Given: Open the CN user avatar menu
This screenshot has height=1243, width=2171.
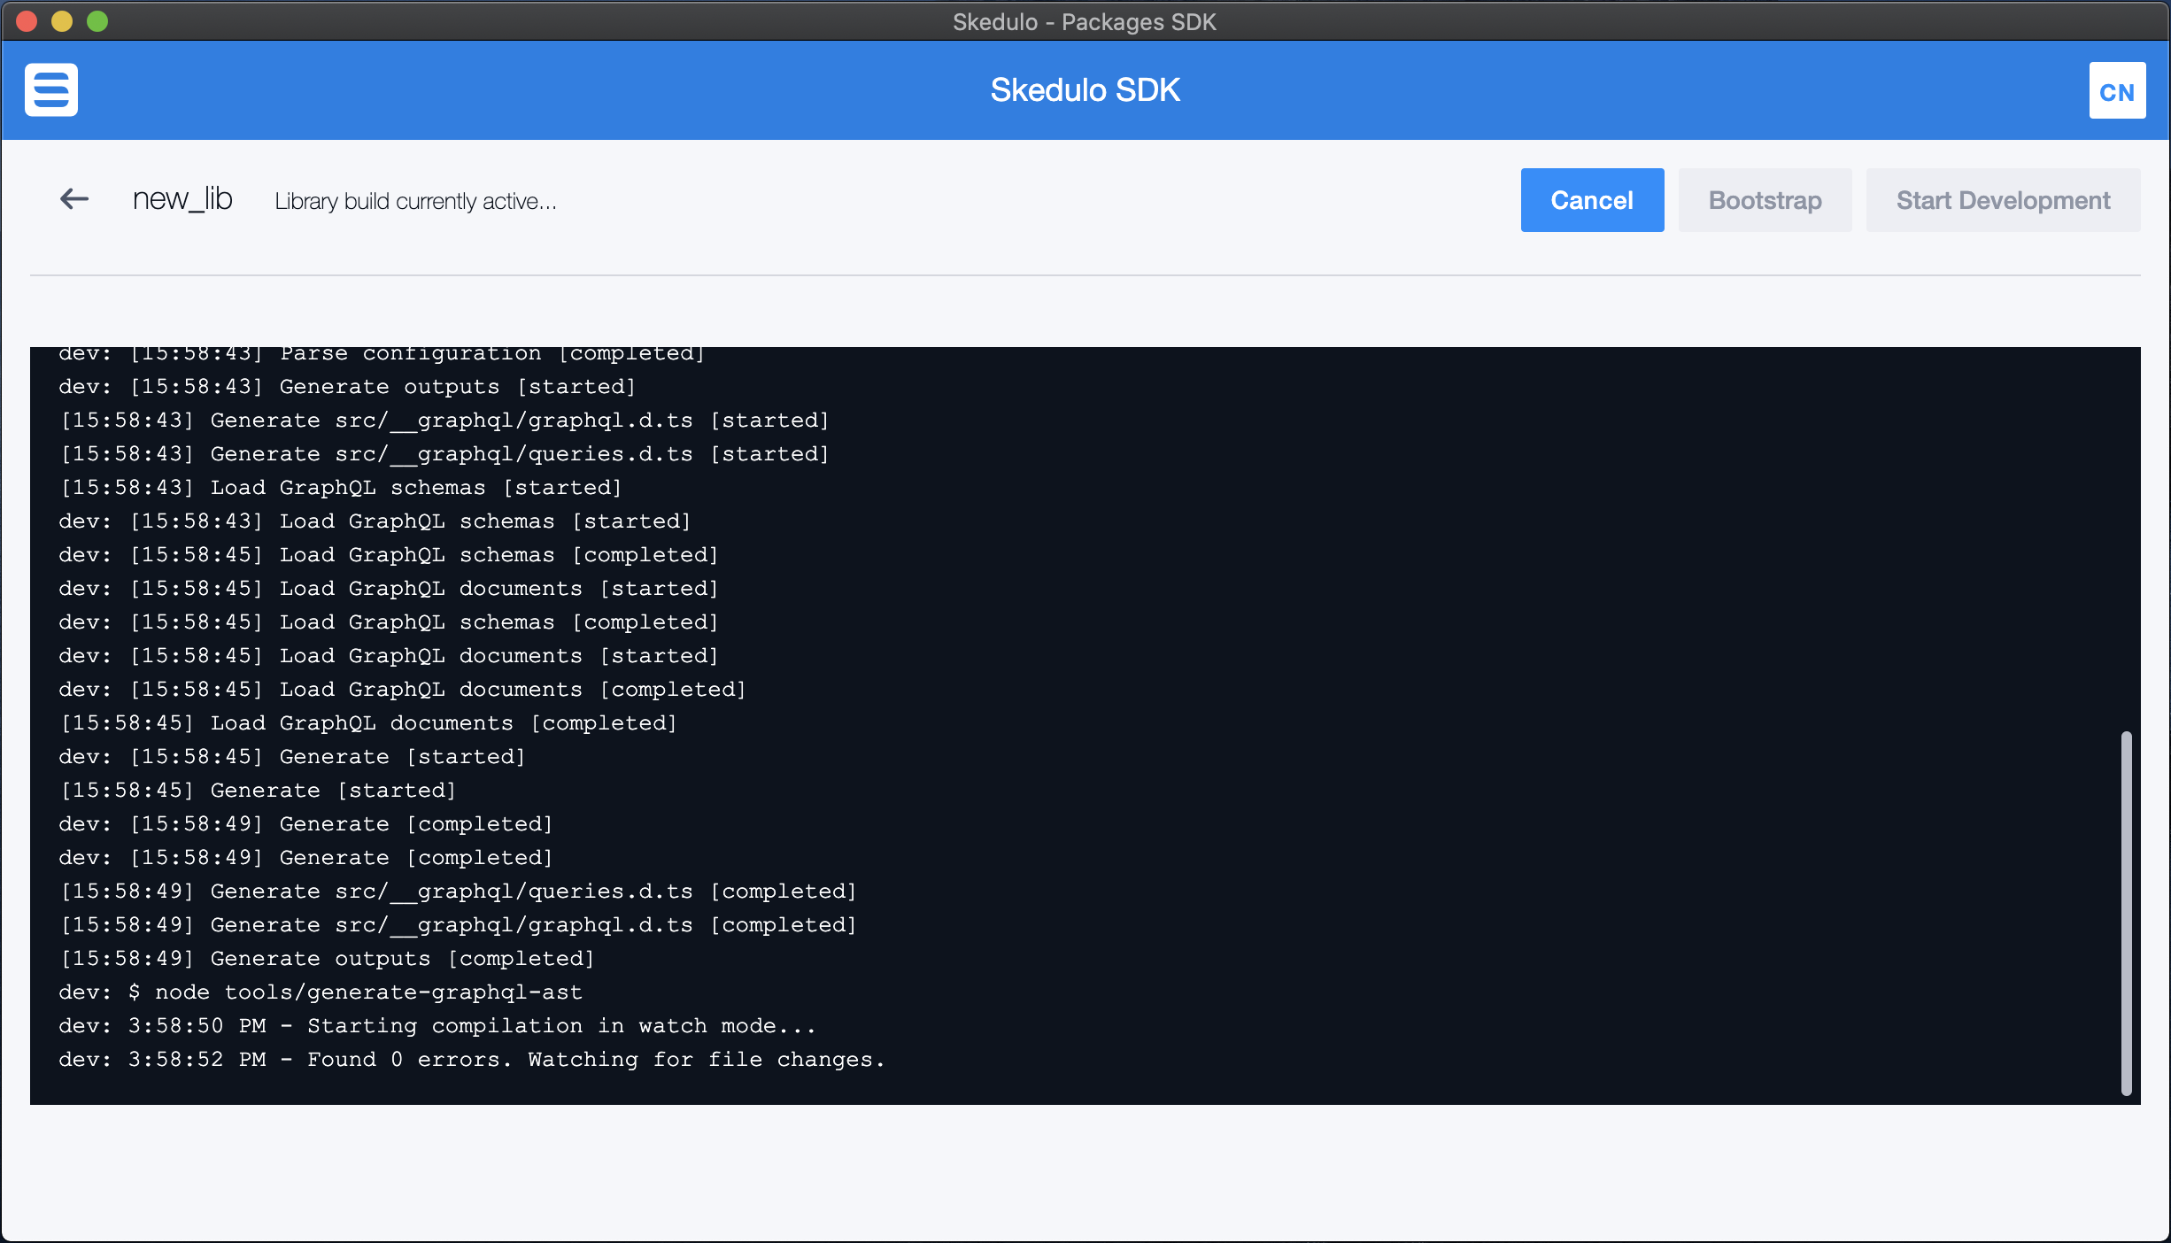Looking at the screenshot, I should [2116, 91].
